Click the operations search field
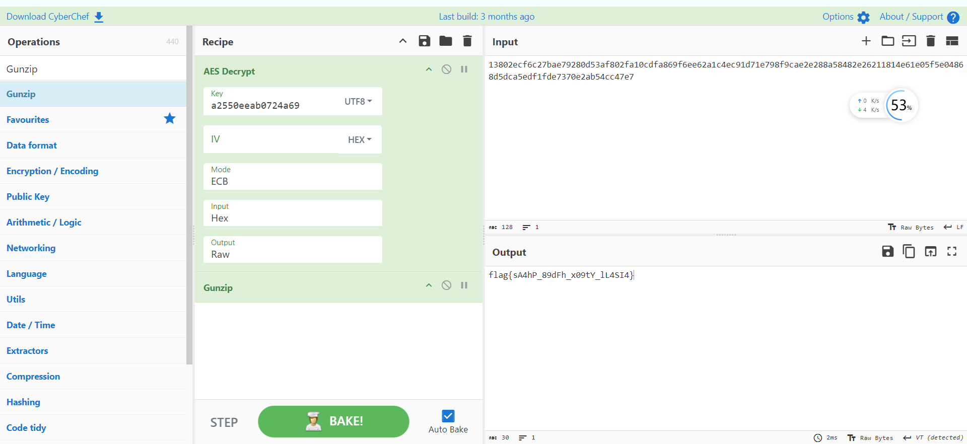 click(93, 69)
